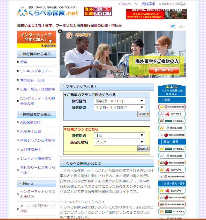Click the gear icon above the slideshow
Viewport: 206px width, 220px height.
[x=60, y=31]
